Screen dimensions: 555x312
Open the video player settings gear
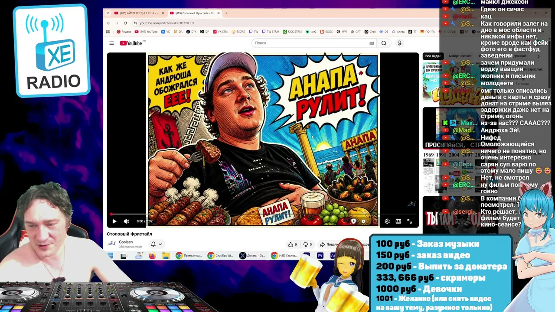[x=387, y=221]
